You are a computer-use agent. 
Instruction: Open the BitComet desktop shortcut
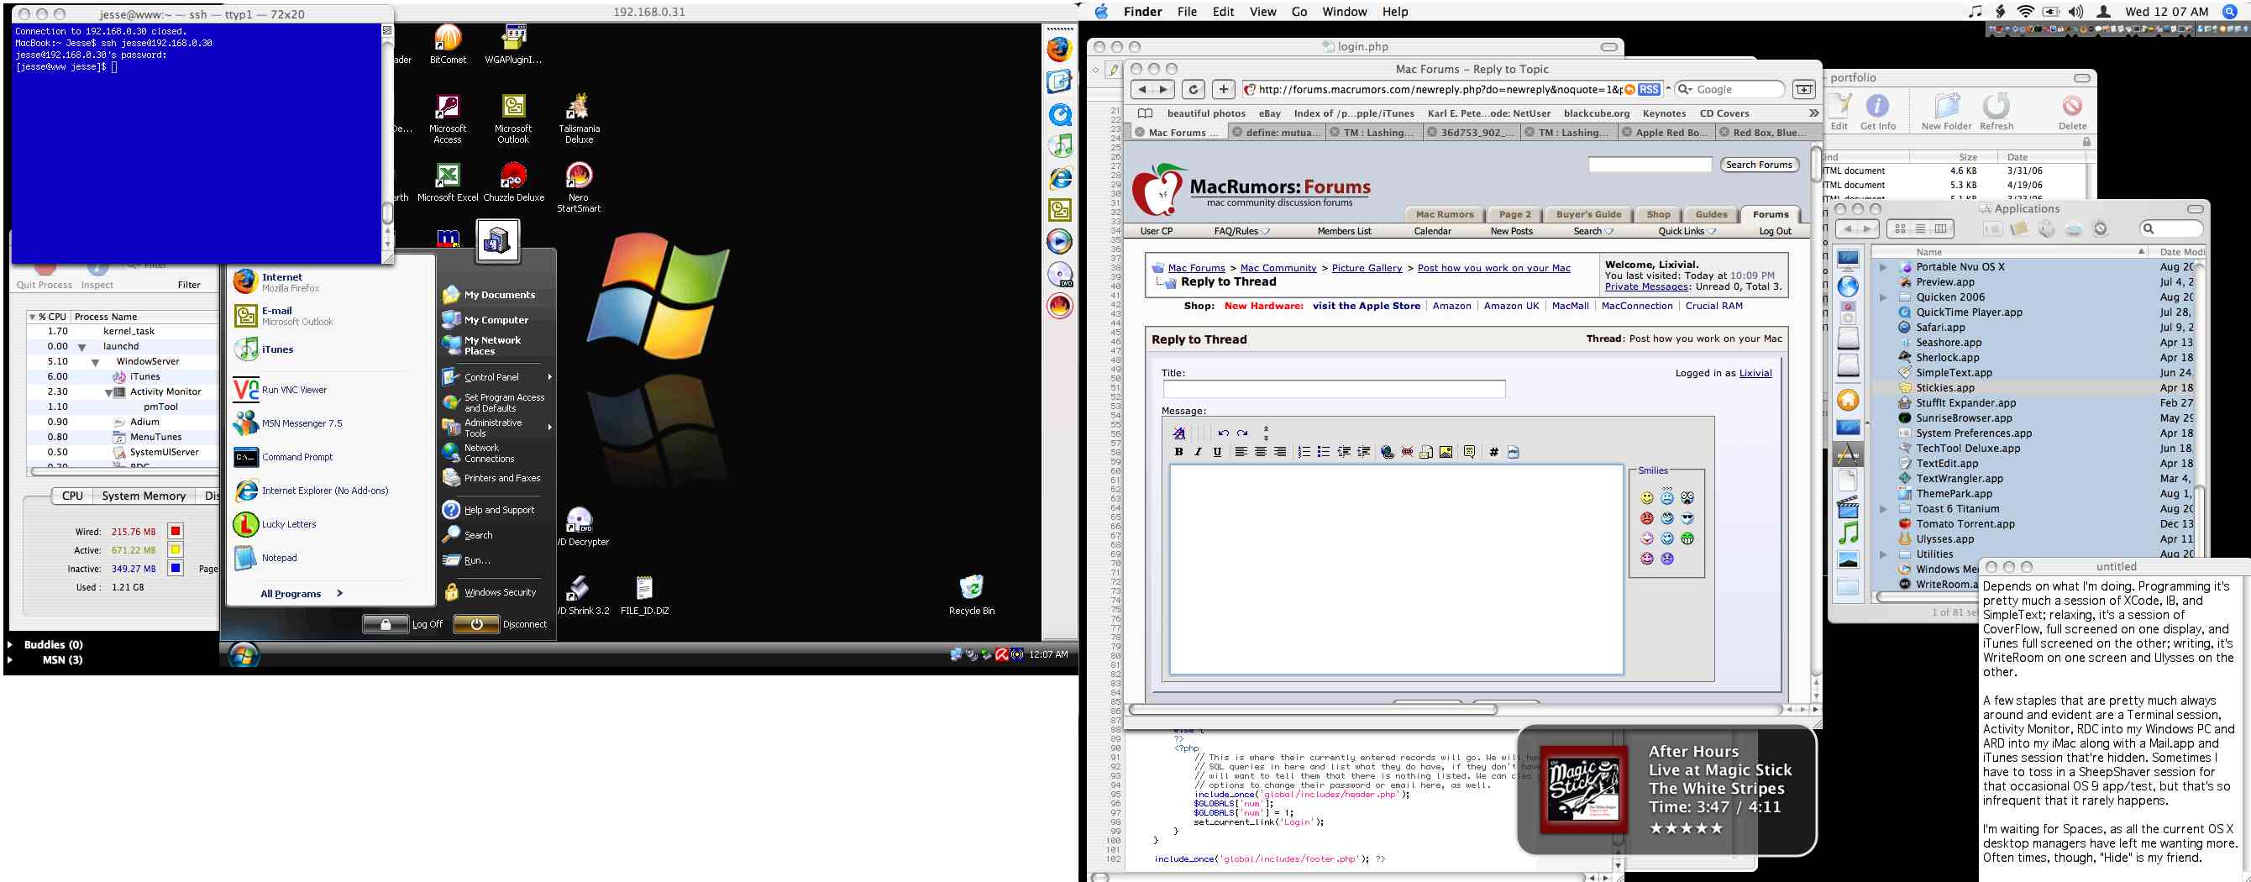point(448,44)
